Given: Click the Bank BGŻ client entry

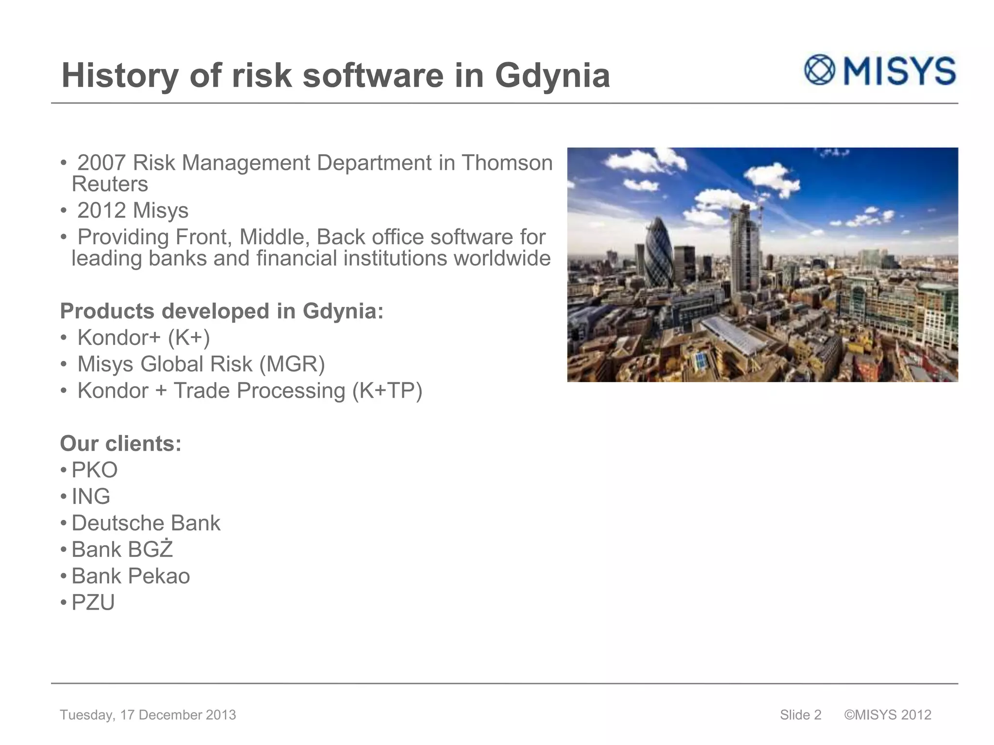Looking at the screenshot, I should tap(122, 550).
